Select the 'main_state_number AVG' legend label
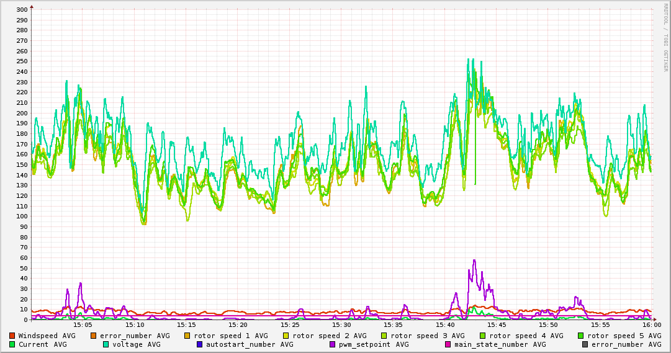The image size is (671, 353). coord(500,344)
